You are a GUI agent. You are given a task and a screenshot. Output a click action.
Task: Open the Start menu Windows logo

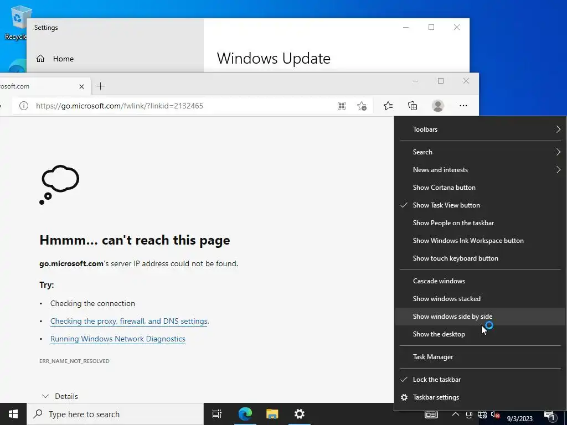13,414
